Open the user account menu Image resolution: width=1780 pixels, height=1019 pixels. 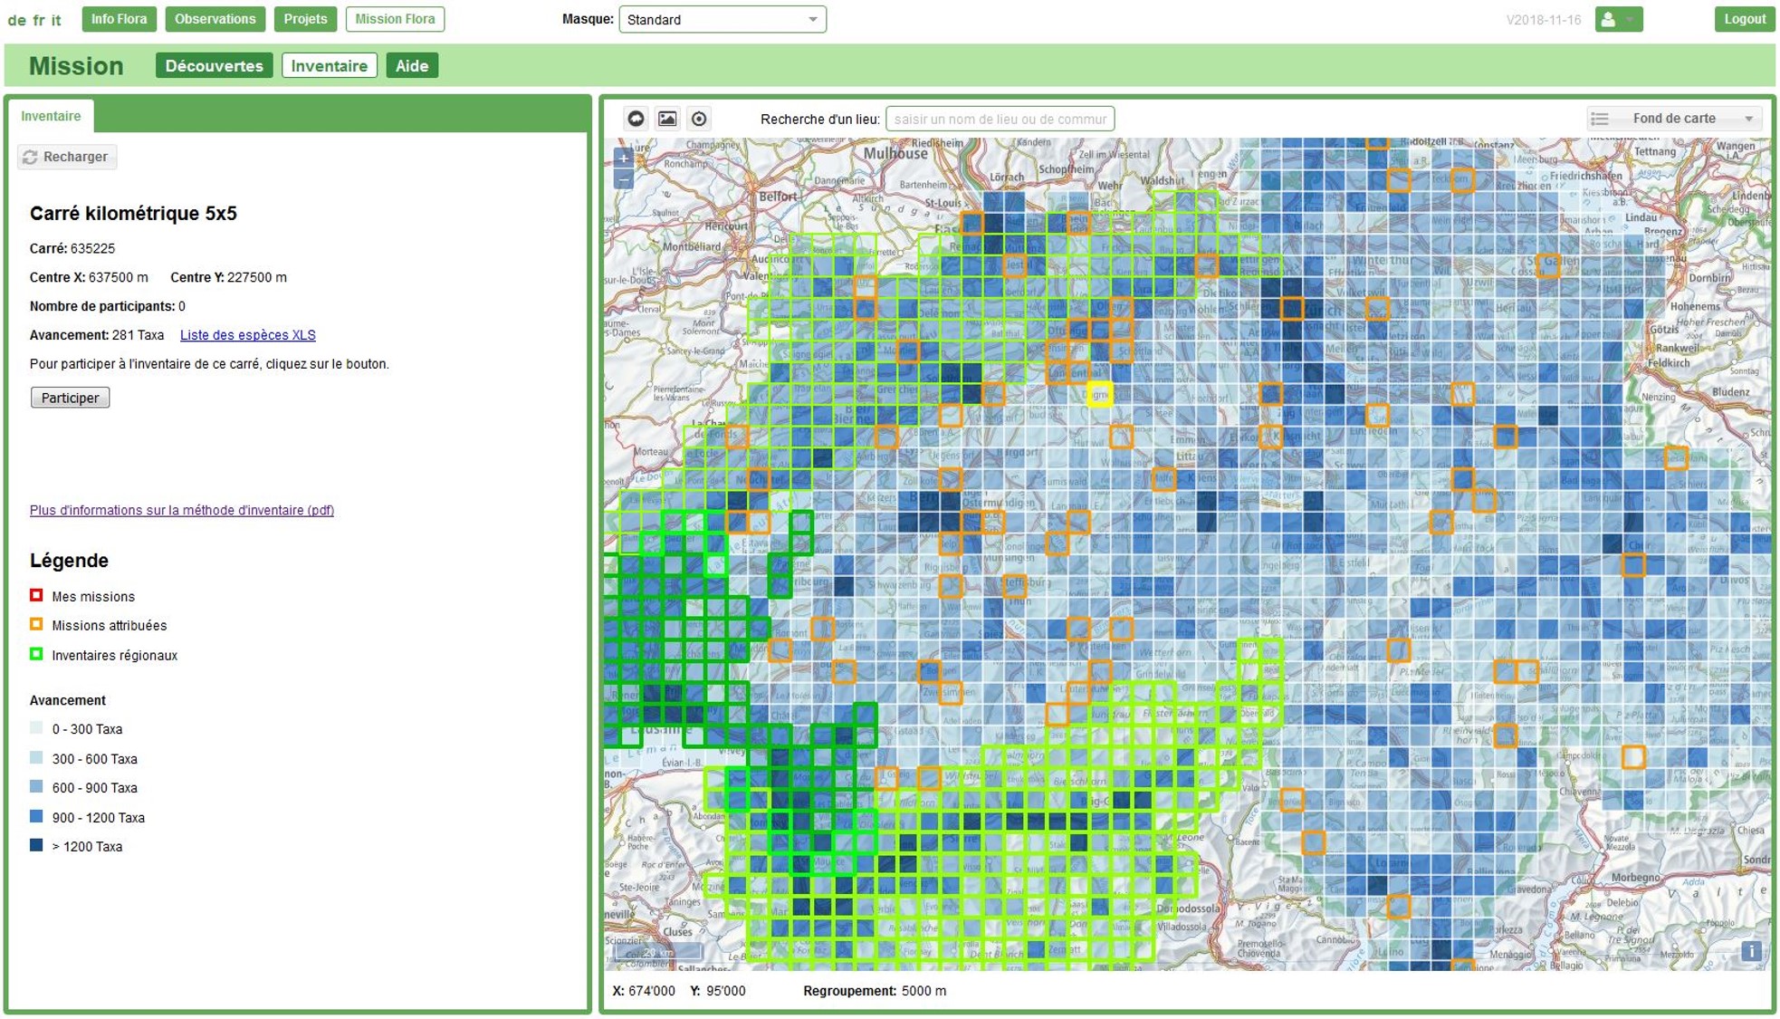point(1618,19)
